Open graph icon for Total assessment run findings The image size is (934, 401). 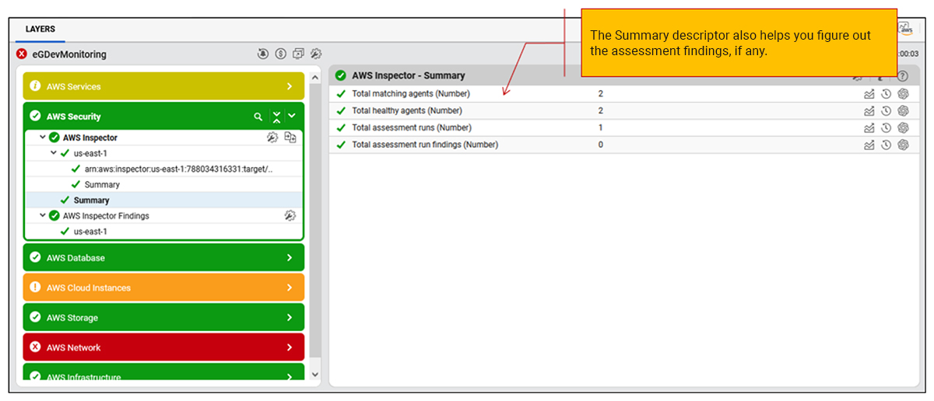[869, 145]
